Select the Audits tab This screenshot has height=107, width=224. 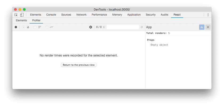click(x=164, y=15)
